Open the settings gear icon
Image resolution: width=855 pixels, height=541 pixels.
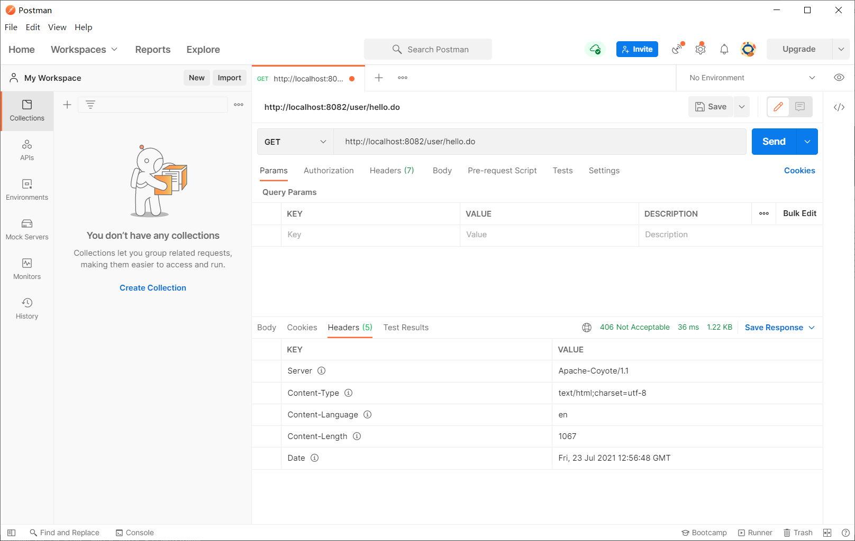coord(701,49)
